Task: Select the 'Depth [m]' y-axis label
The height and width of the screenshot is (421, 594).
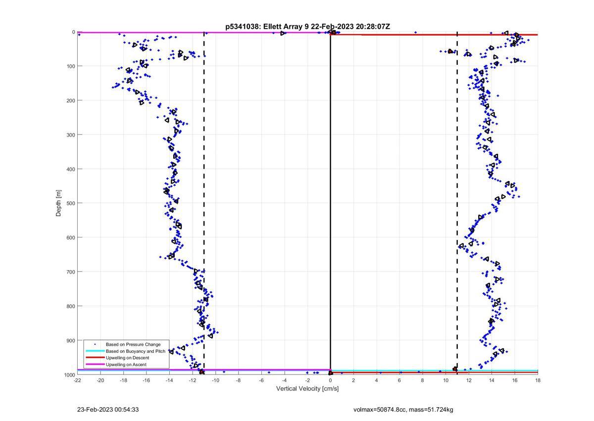Action: point(59,203)
